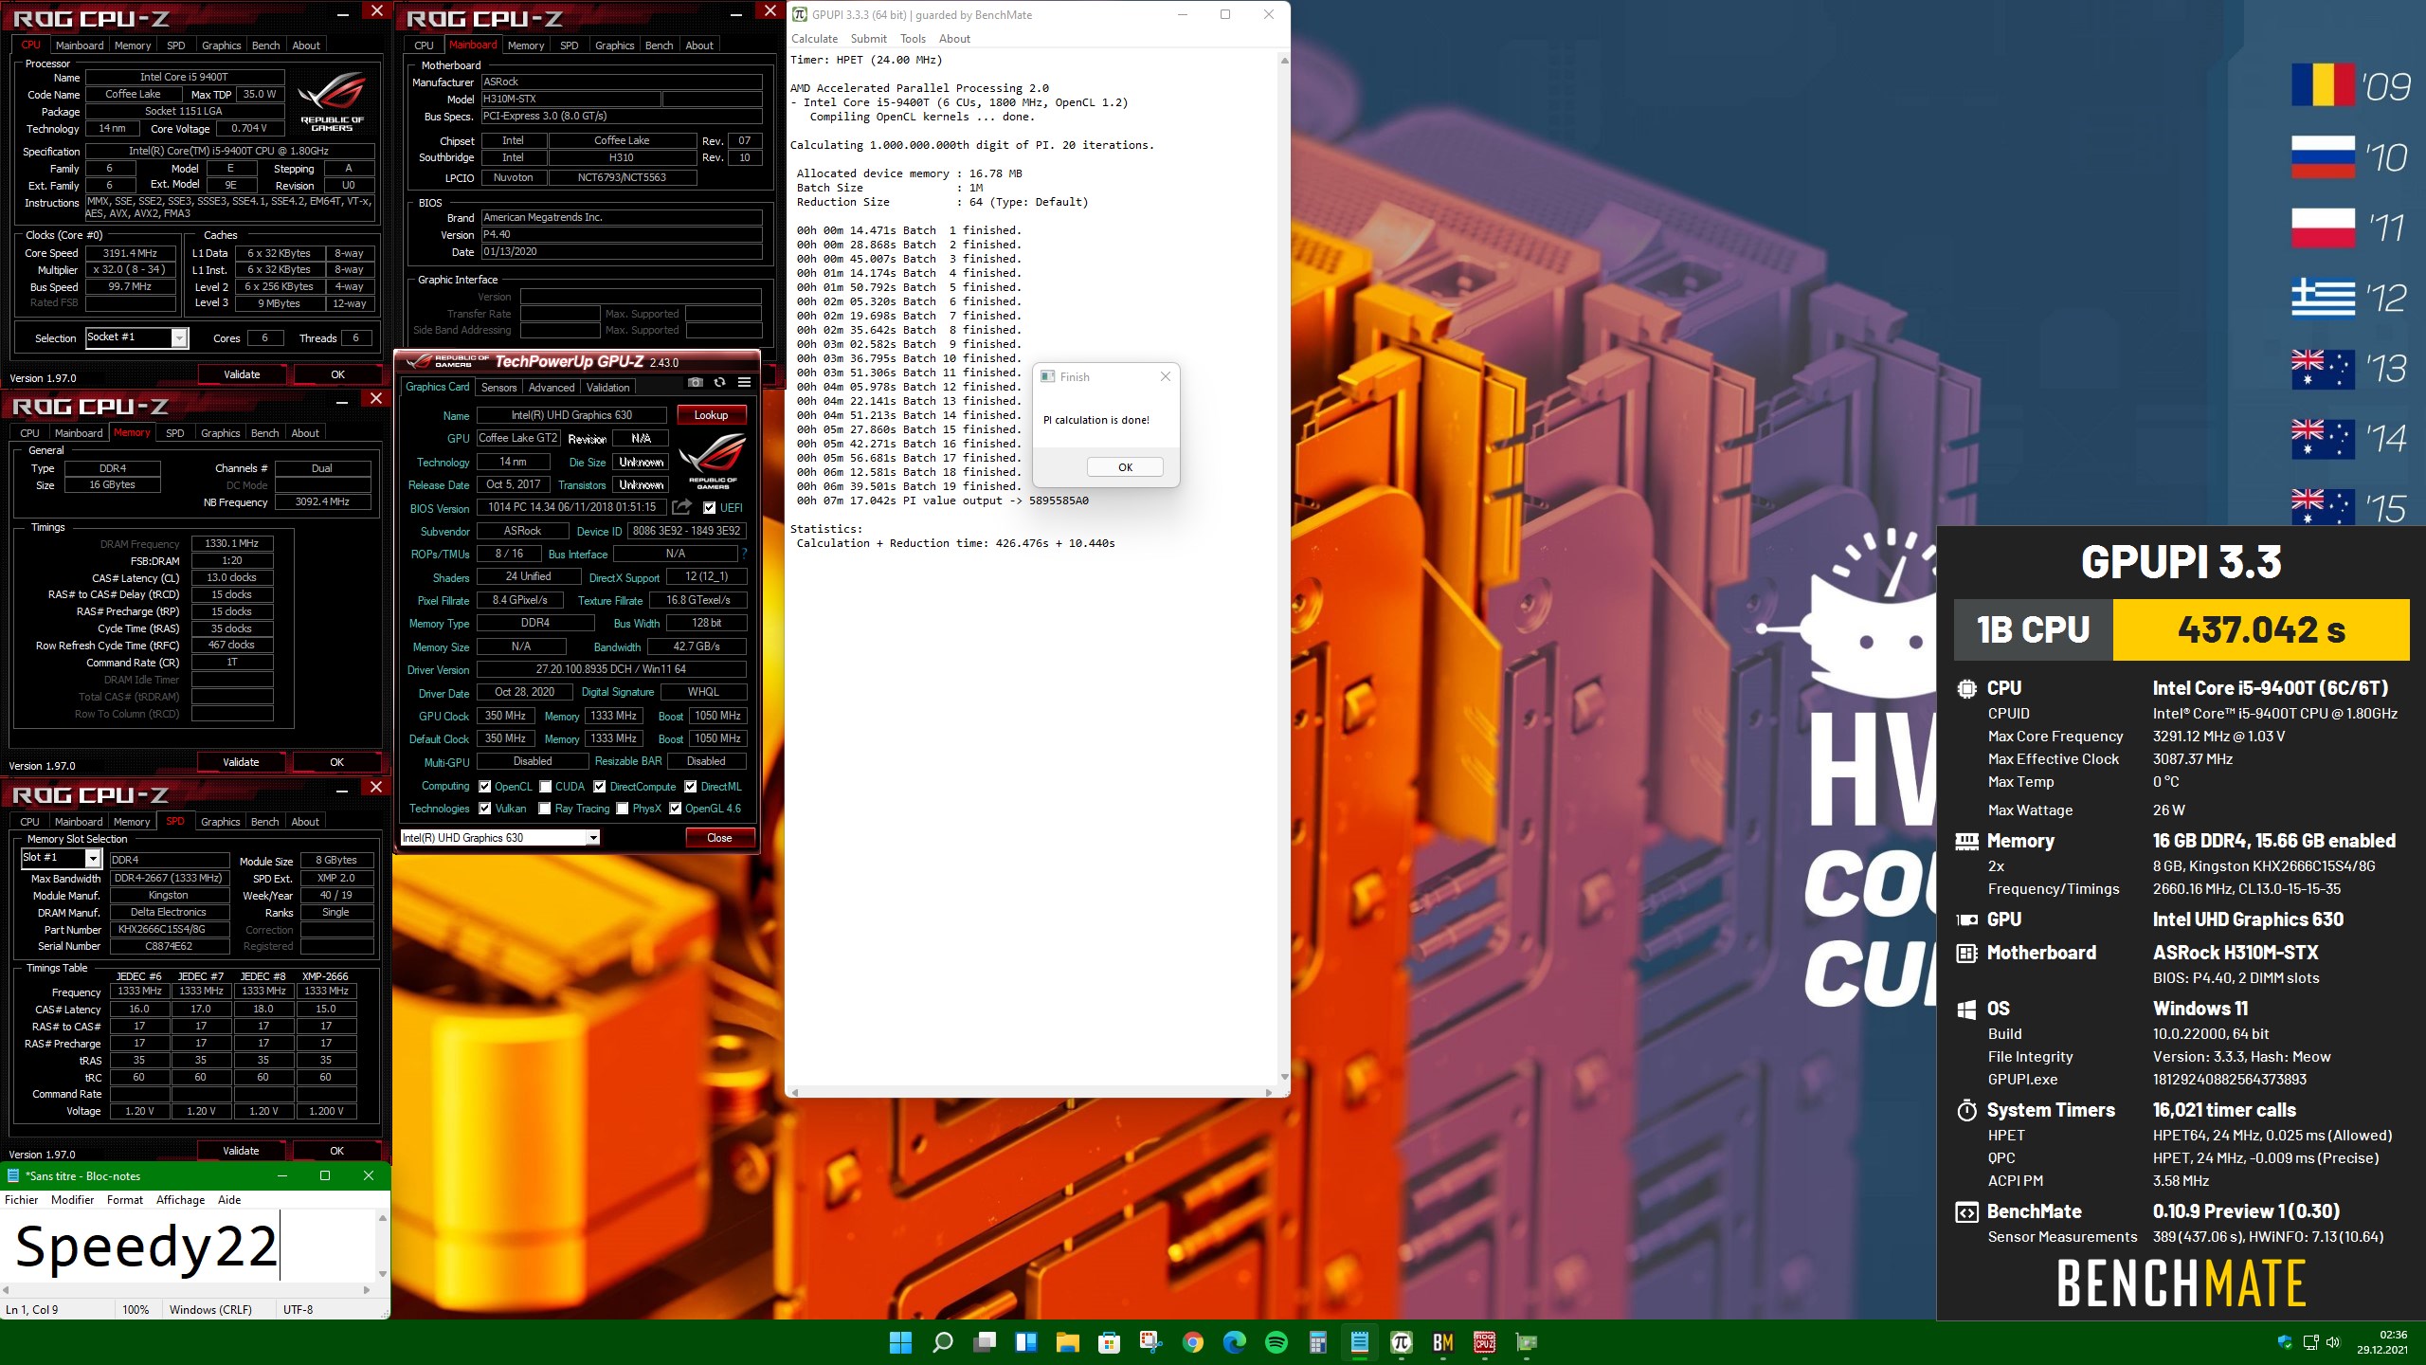Toggle OpenCL checkbox in GPU-Z

coord(485,787)
